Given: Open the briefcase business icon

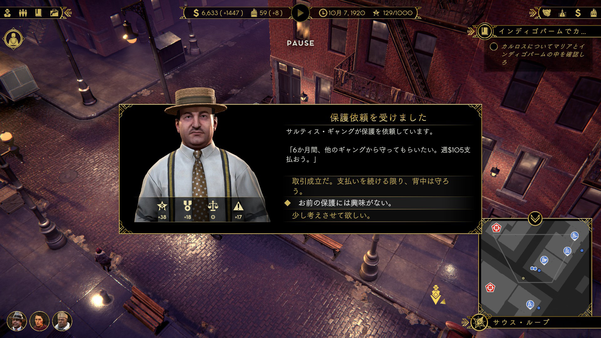Looking at the screenshot, I should point(54,13).
